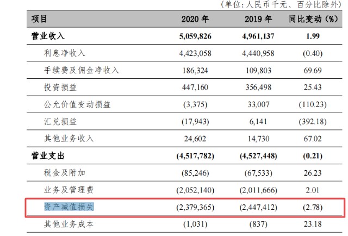Click the value 24,602
The width and height of the screenshot is (348, 236).
[195, 139]
